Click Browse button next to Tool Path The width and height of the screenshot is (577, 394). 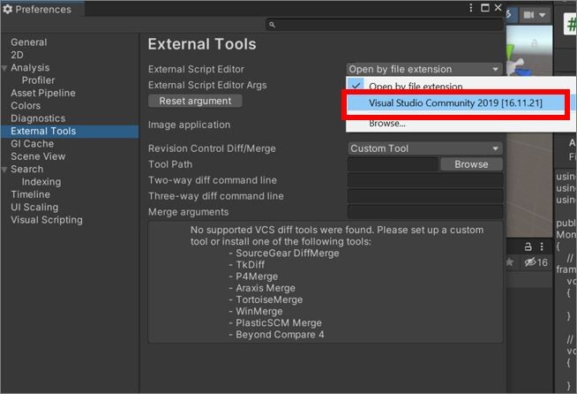471,164
